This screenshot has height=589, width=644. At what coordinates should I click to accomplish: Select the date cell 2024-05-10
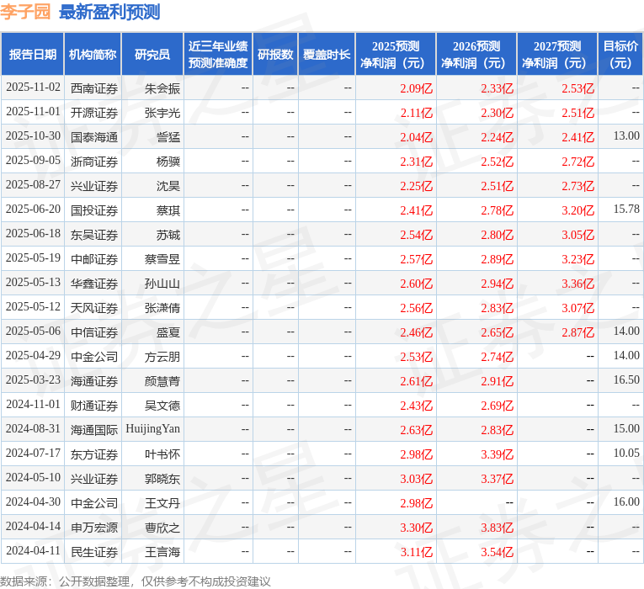coord(34,478)
